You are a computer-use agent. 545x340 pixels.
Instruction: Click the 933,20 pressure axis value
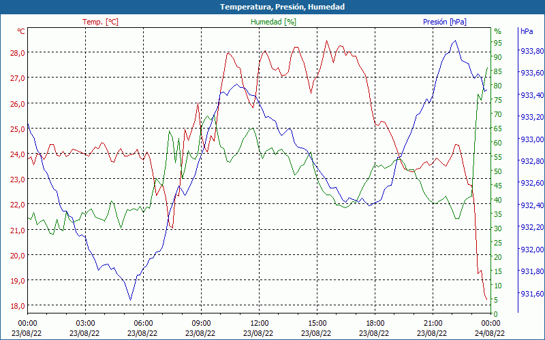(x=532, y=117)
